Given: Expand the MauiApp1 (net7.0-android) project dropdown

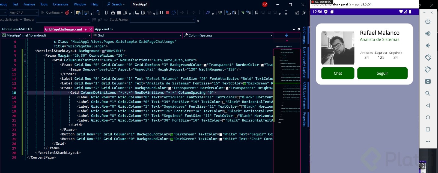Looking at the screenshot, I should point(89,35).
